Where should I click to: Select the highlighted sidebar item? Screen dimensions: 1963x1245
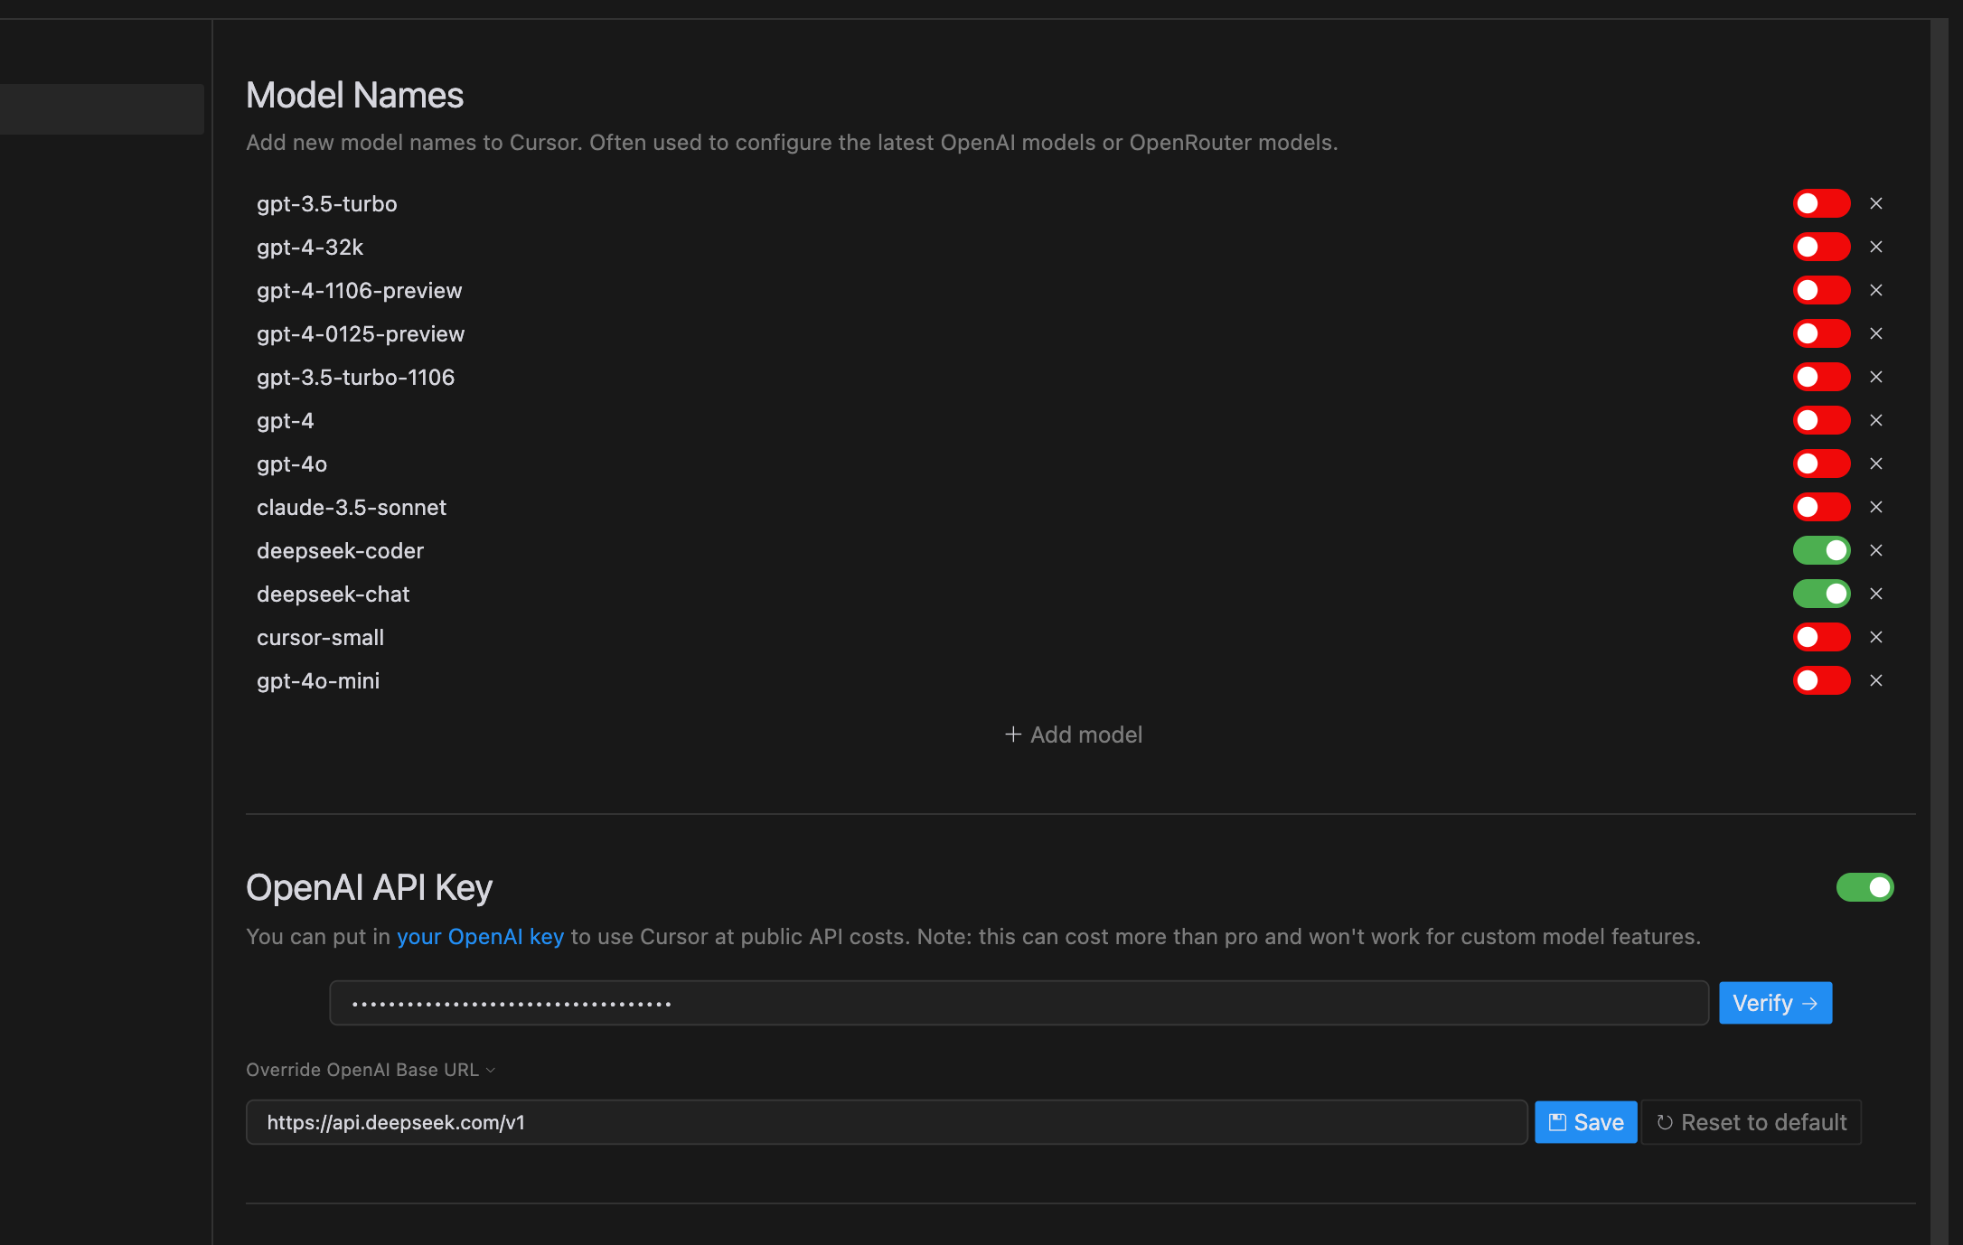click(101, 109)
